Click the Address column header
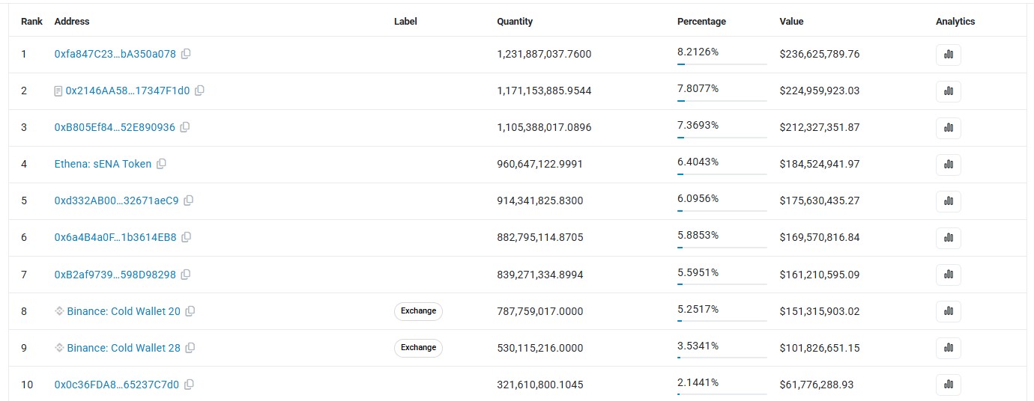Image resolution: width=1034 pixels, height=401 pixels. click(72, 22)
